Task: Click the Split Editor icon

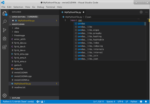Action: click(141, 12)
